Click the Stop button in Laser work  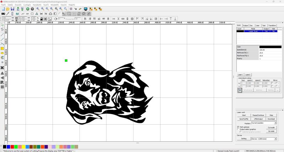pyautogui.click(x=271, y=115)
